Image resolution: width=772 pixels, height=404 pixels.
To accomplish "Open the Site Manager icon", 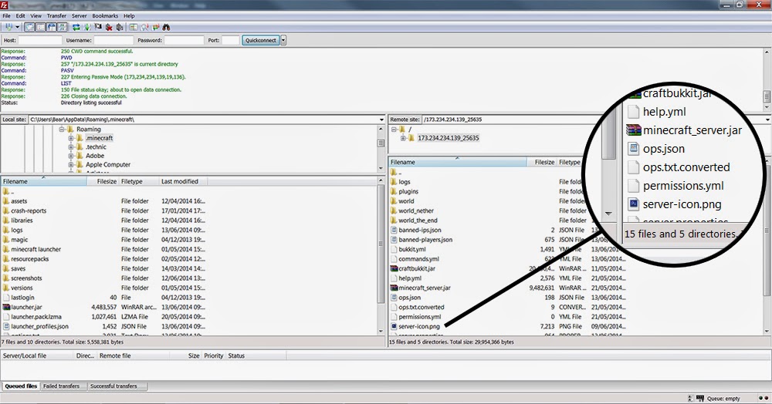I will [8, 28].
